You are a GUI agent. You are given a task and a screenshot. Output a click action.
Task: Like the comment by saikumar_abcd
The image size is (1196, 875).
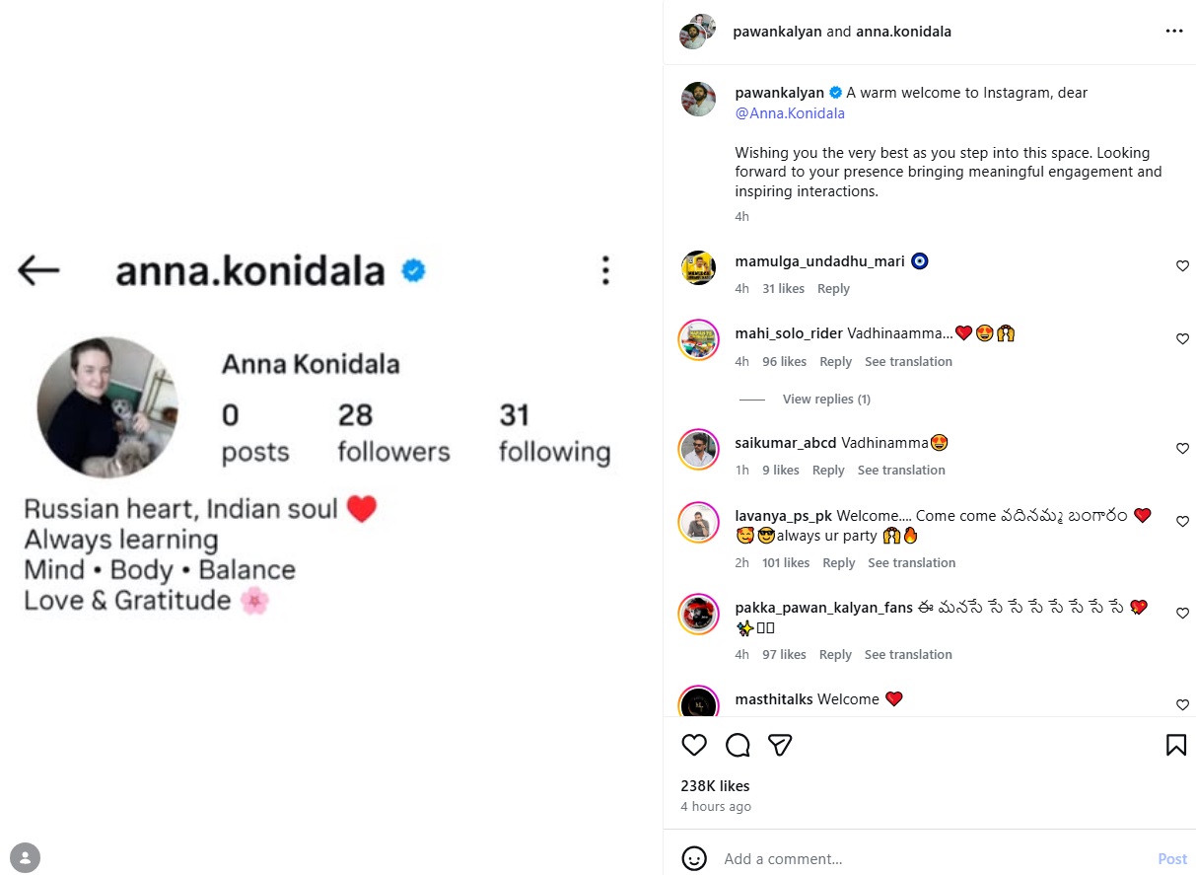click(x=1182, y=449)
